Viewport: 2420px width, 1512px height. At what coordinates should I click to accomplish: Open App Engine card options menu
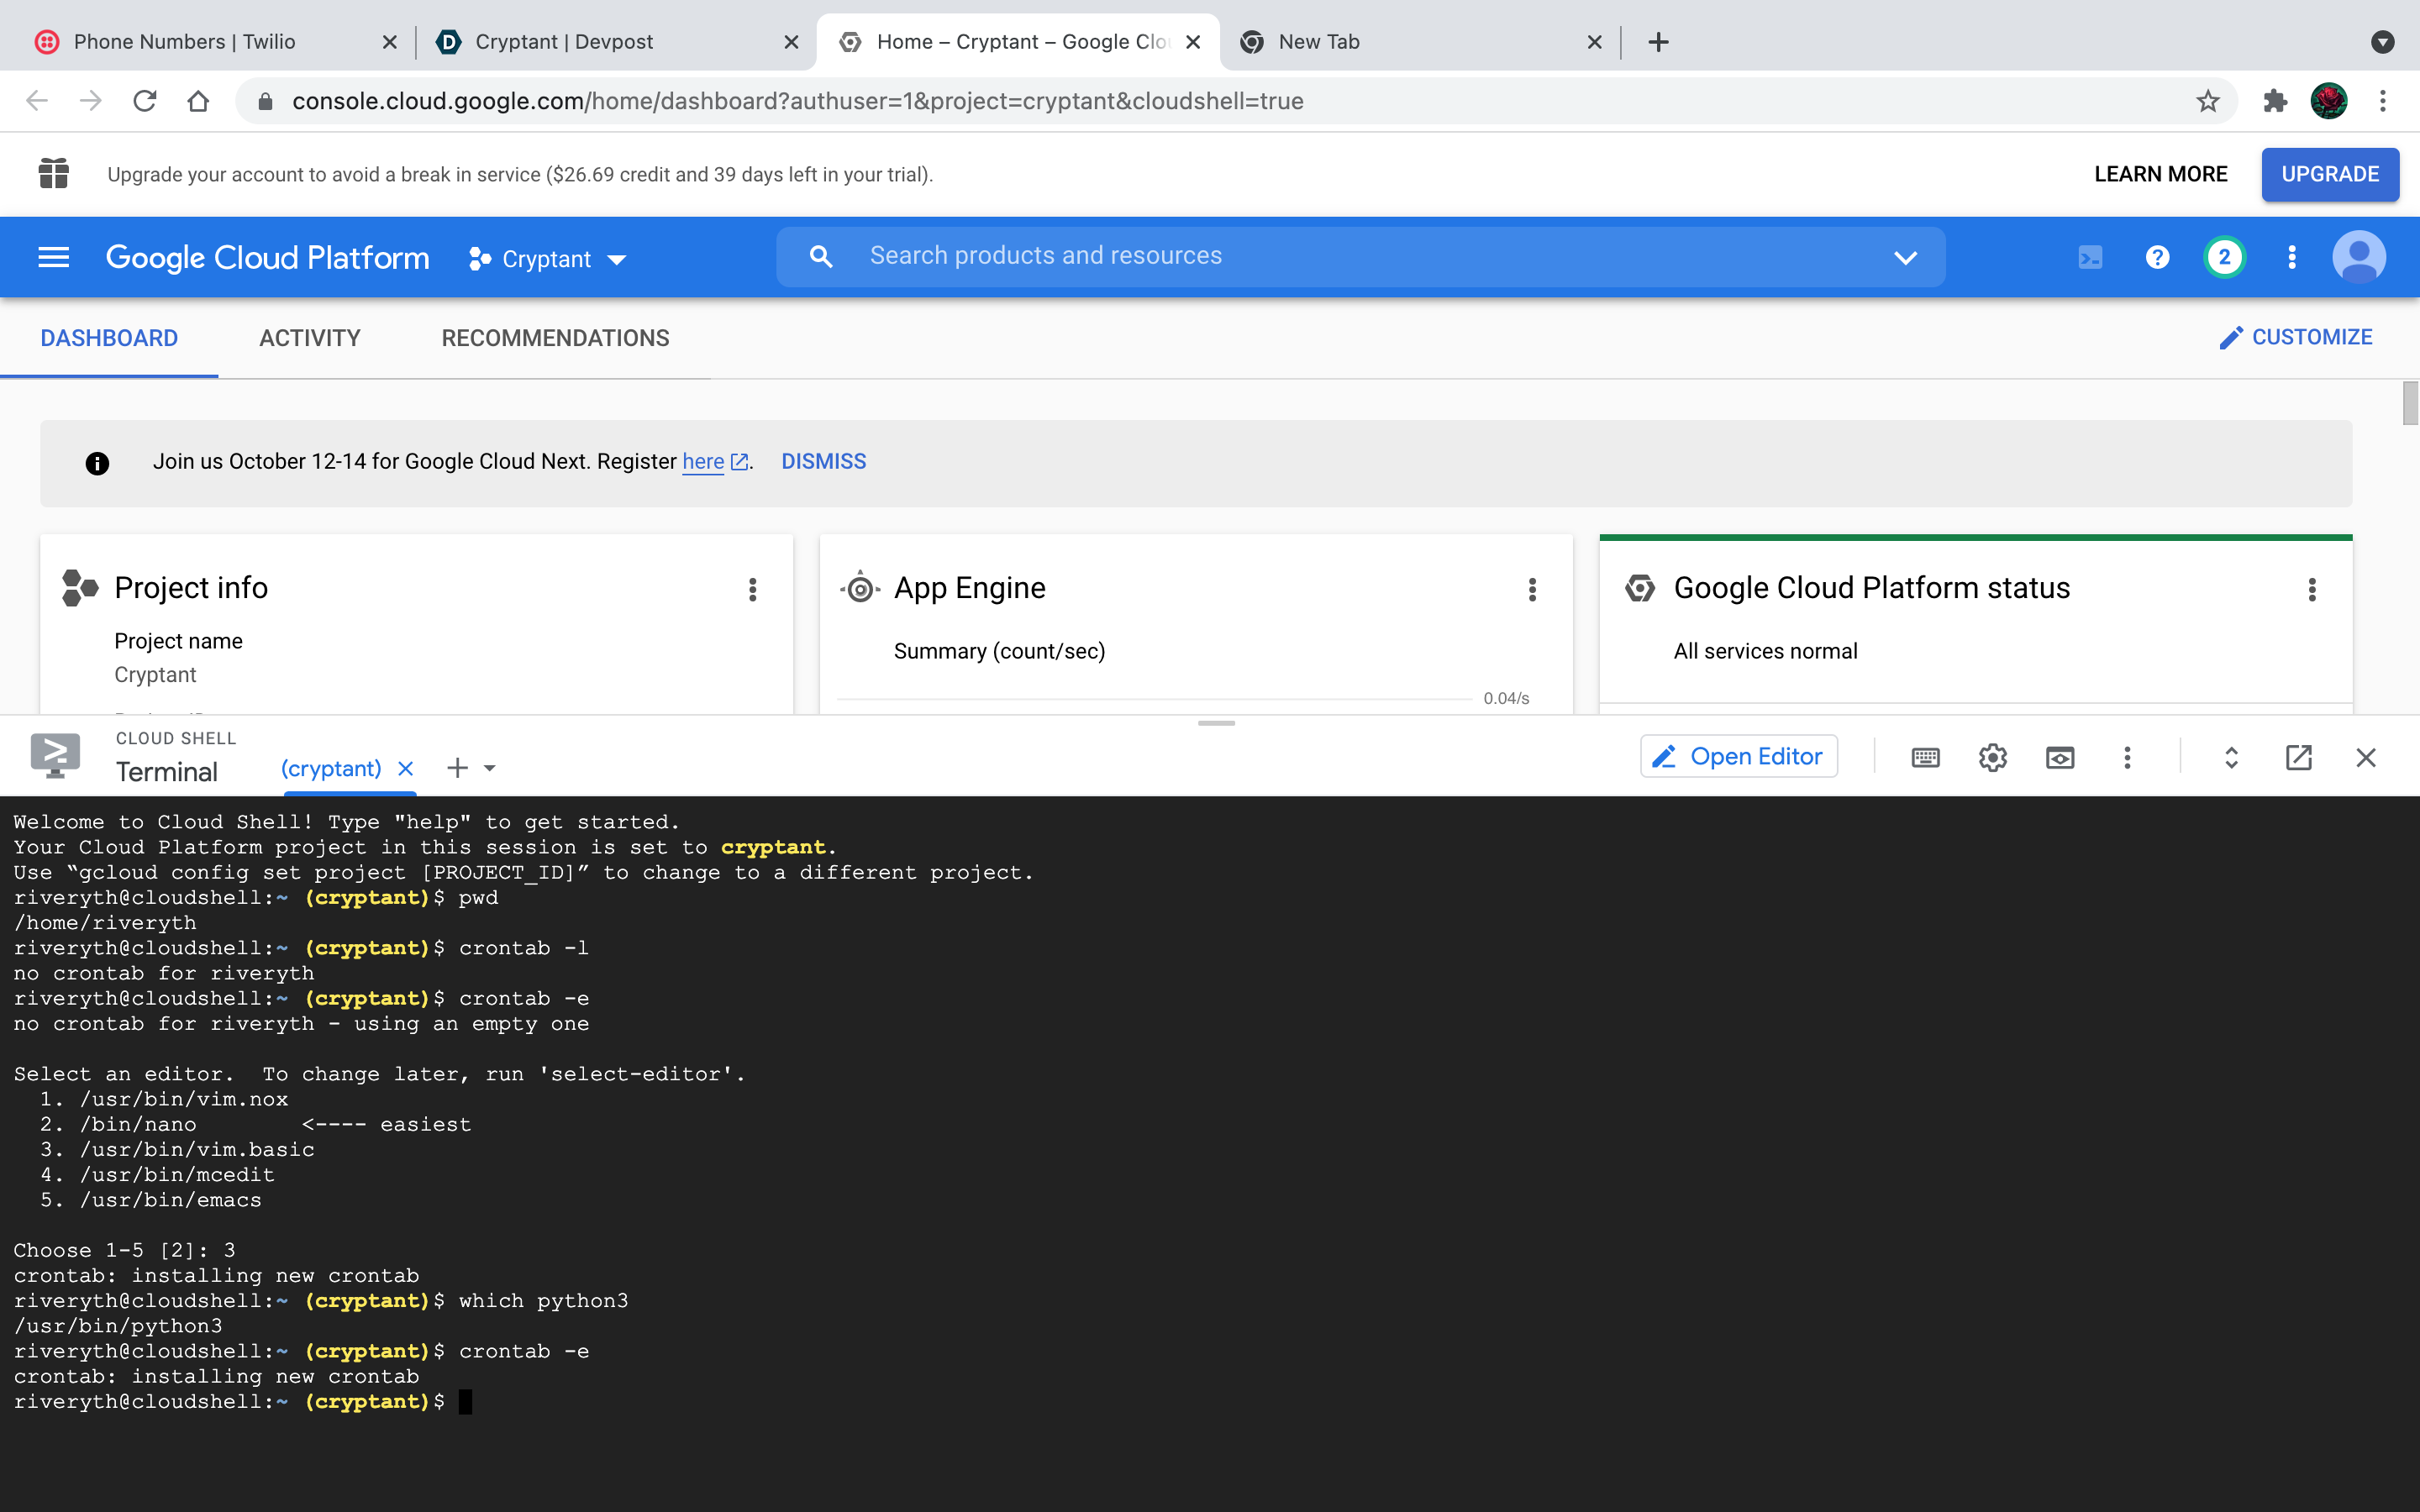(x=1532, y=589)
